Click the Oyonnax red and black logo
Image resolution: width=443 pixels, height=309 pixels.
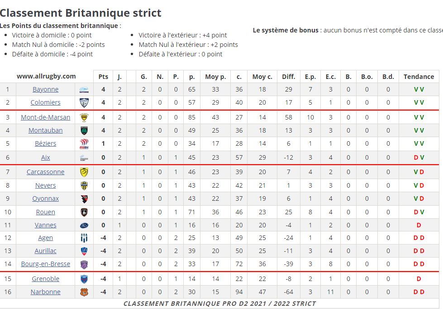[x=84, y=199]
